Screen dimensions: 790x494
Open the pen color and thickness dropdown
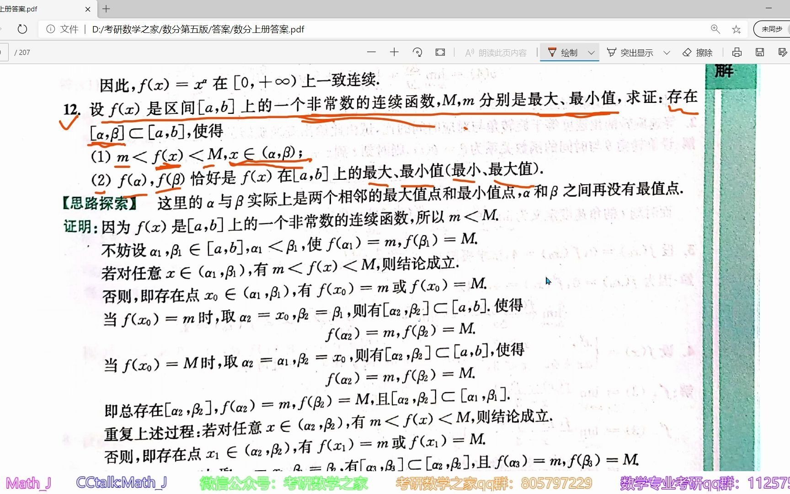tap(591, 52)
